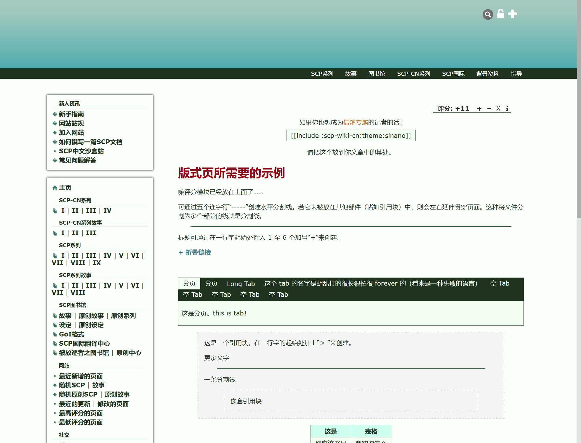Click the unlocked padlock icon in header

point(500,14)
